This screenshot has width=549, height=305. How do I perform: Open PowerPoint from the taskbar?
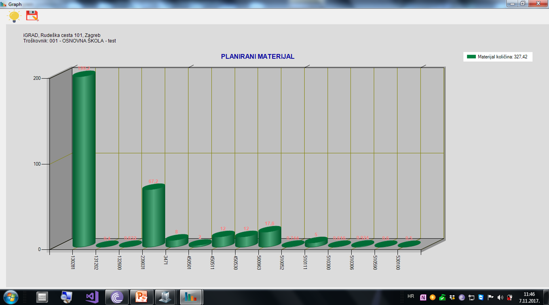tap(141, 297)
